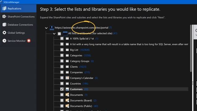Viewport: 197px width, 111px height.
Task: Check the A 100% Sp&c!al L^st checkbox
Action: 62,39
